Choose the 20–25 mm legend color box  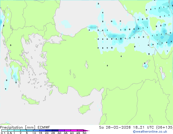(x=49, y=130)
